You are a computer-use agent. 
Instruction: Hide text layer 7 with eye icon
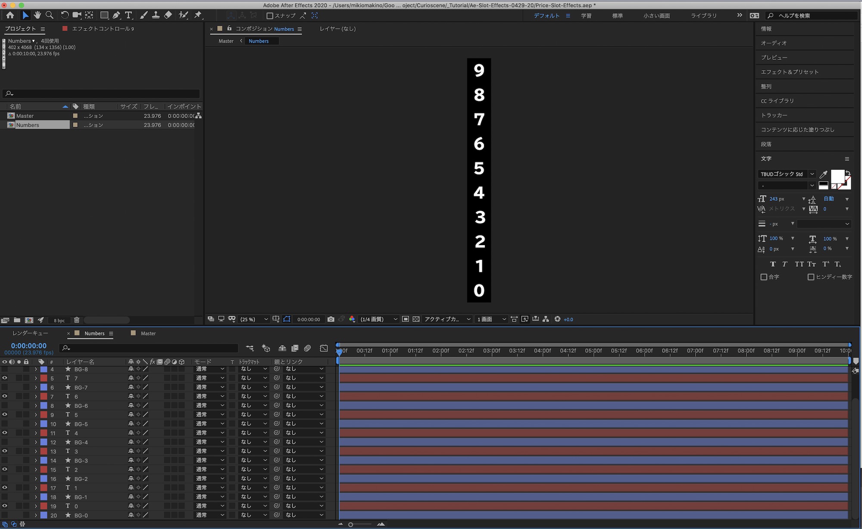pyautogui.click(x=5, y=378)
